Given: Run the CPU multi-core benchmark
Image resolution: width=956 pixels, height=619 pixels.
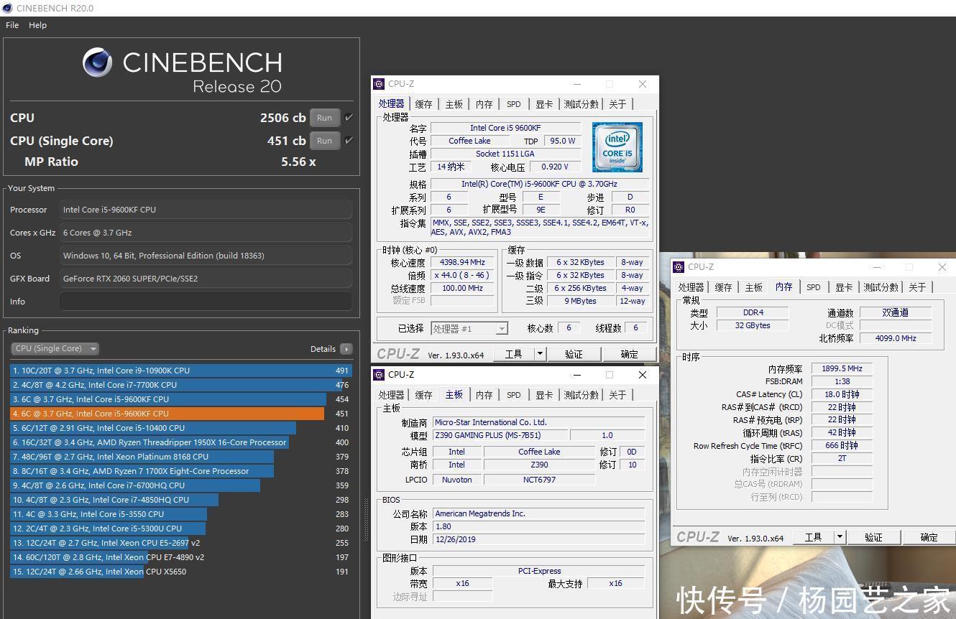Looking at the screenshot, I should tap(324, 118).
